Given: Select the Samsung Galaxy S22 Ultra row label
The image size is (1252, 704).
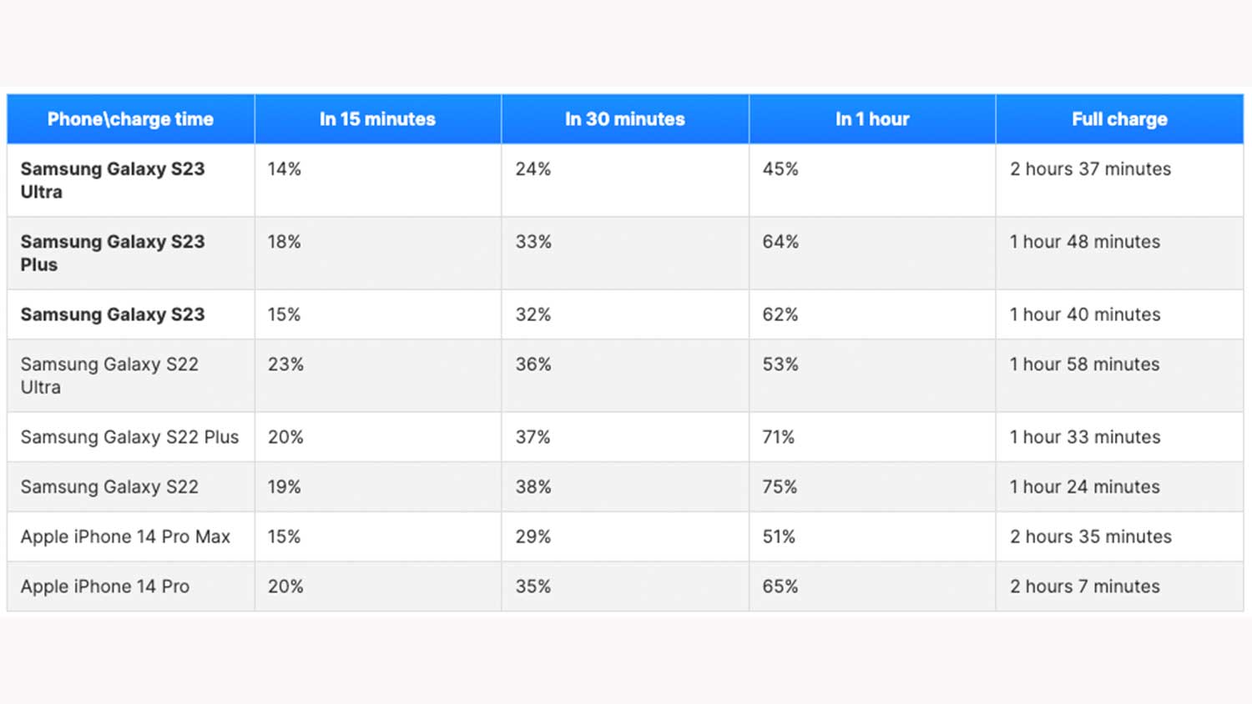Looking at the screenshot, I should [x=109, y=375].
